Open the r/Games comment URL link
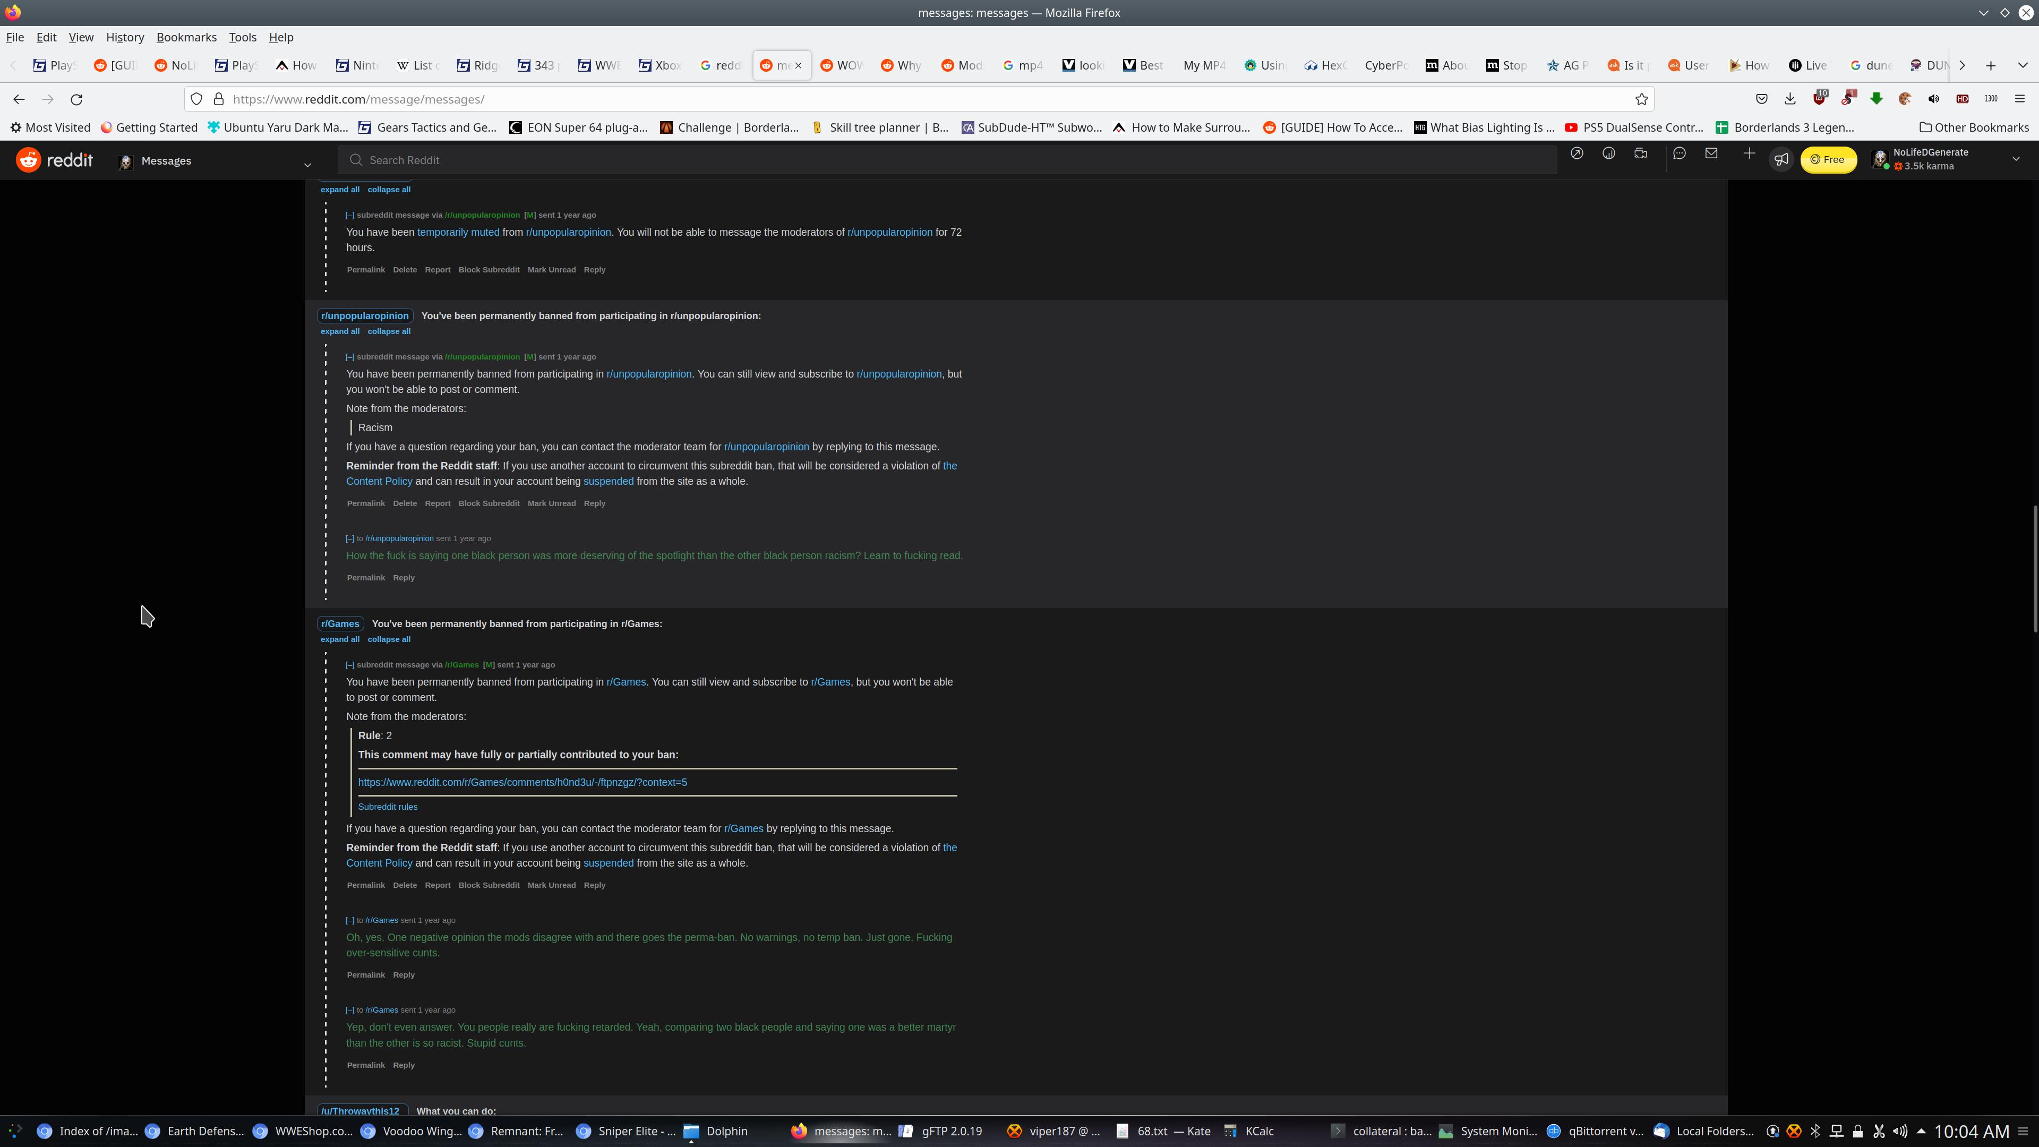 pyautogui.click(x=522, y=782)
